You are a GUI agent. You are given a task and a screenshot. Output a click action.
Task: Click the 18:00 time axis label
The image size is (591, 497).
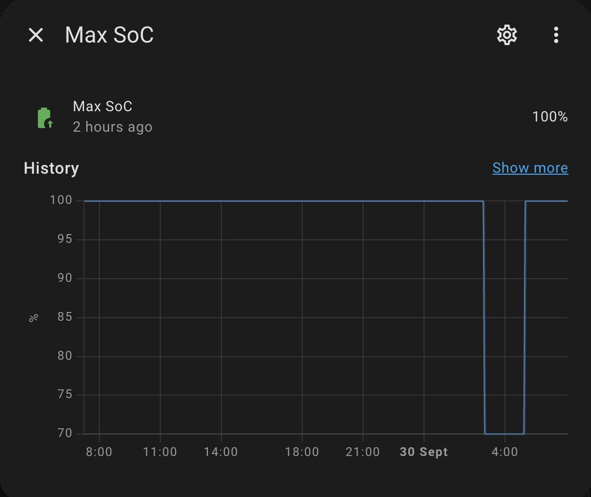click(x=302, y=452)
